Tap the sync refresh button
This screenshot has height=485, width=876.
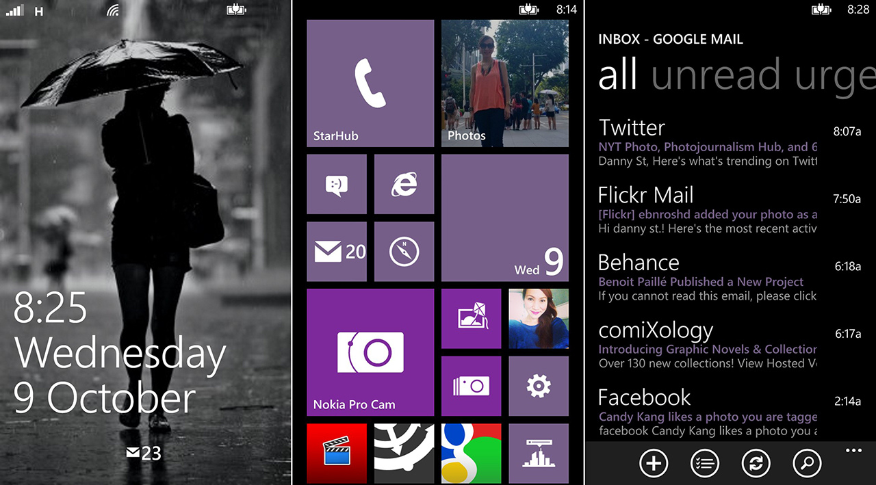point(756,463)
